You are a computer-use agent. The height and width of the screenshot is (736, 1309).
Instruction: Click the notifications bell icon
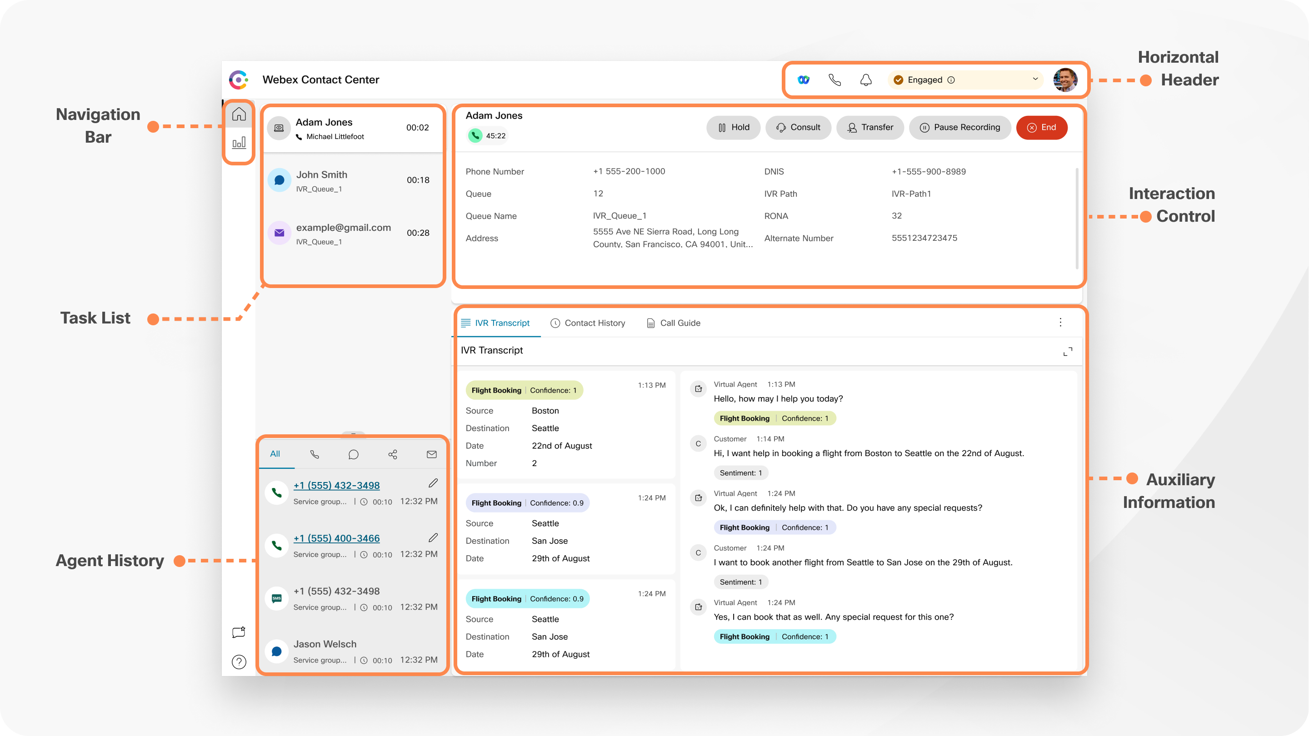[865, 80]
